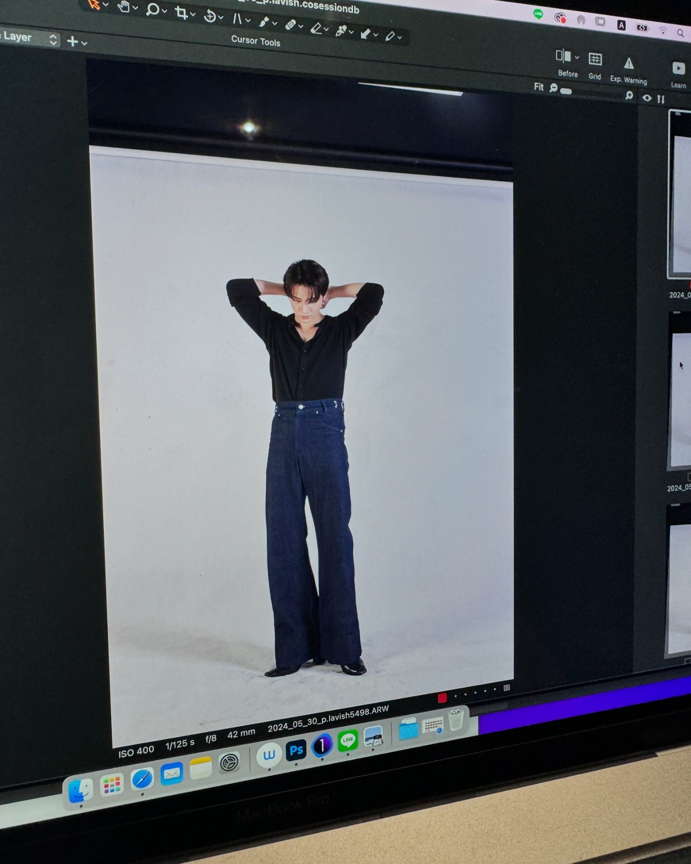Expand the Pan tool options chevron
Screen dimensions: 691x864
click(135, 8)
